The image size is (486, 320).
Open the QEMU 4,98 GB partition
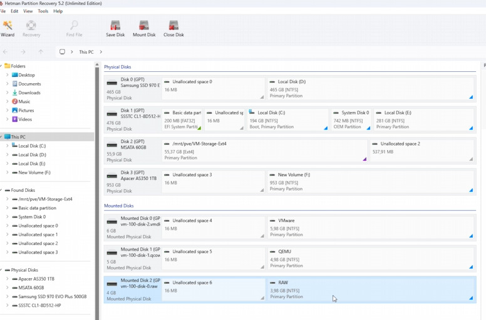(371, 259)
